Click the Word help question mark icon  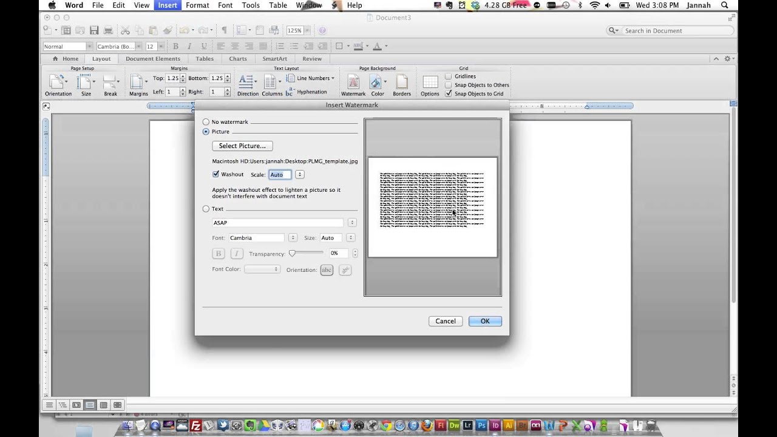click(x=322, y=30)
